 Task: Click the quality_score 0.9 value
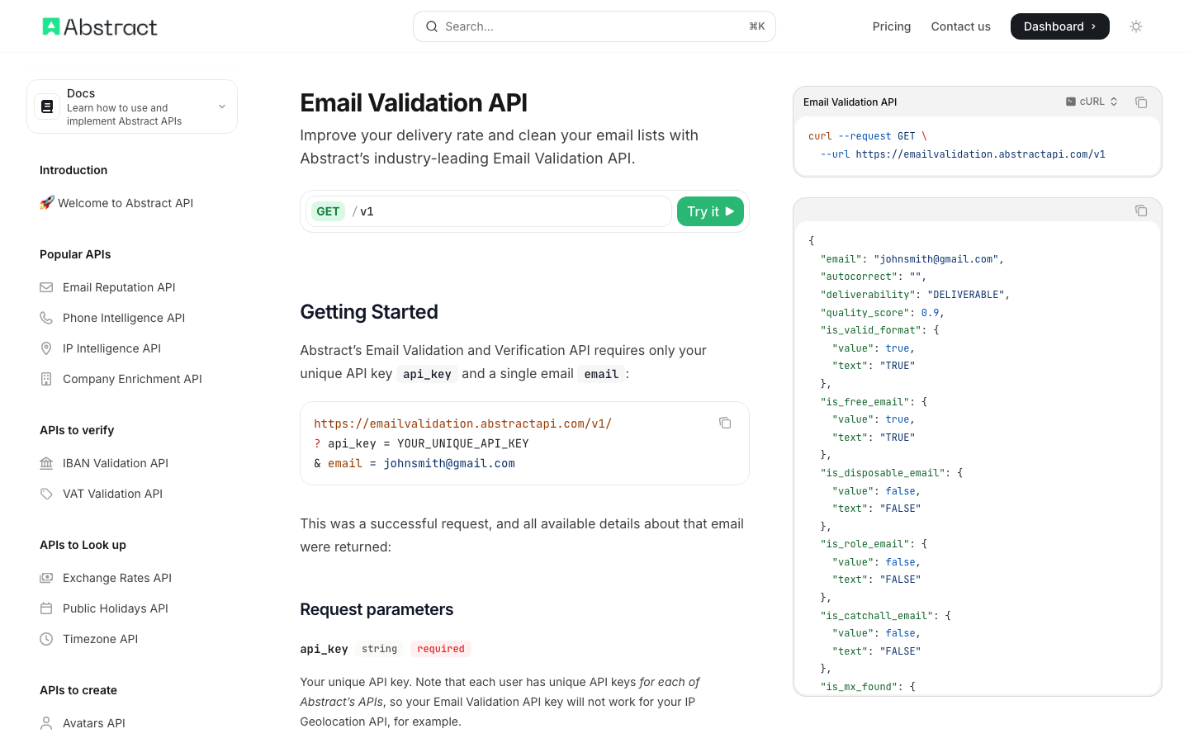(x=930, y=313)
